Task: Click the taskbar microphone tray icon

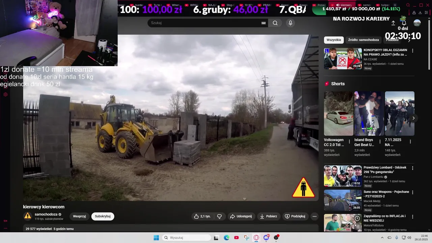Action: [397, 238]
